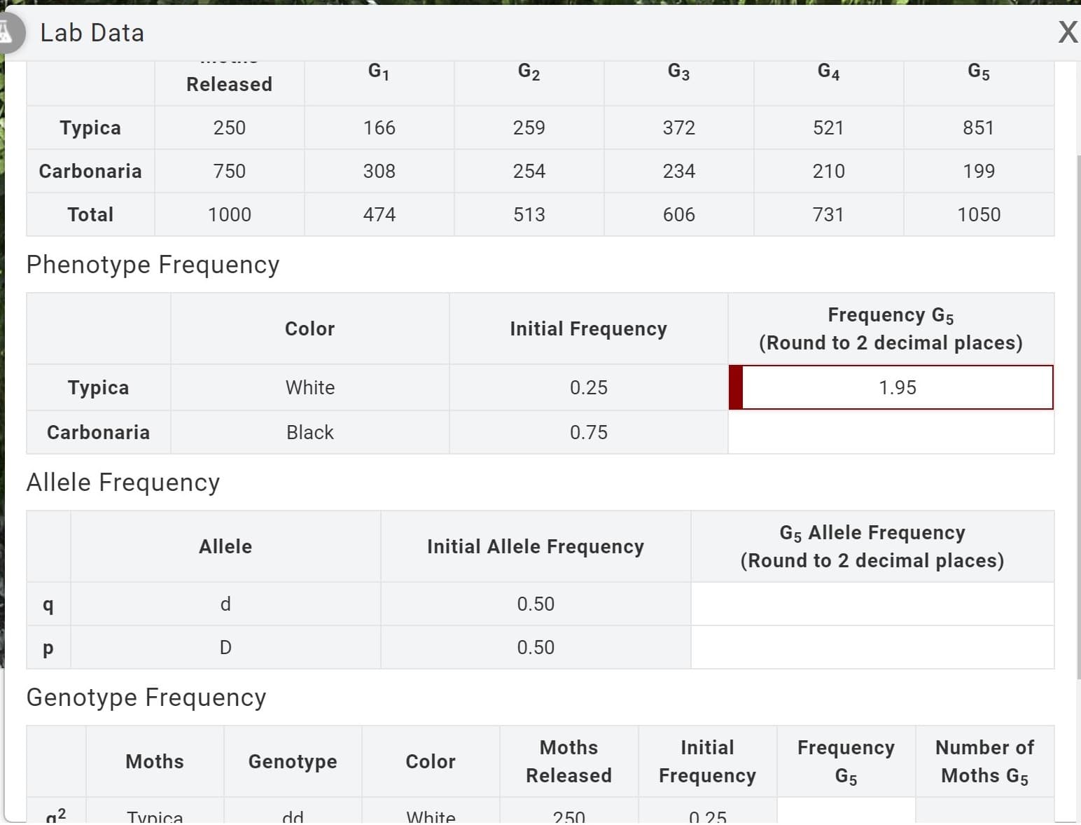Screen dimensions: 1081x825
Task: Click the allele d cell
Action: tap(225, 604)
